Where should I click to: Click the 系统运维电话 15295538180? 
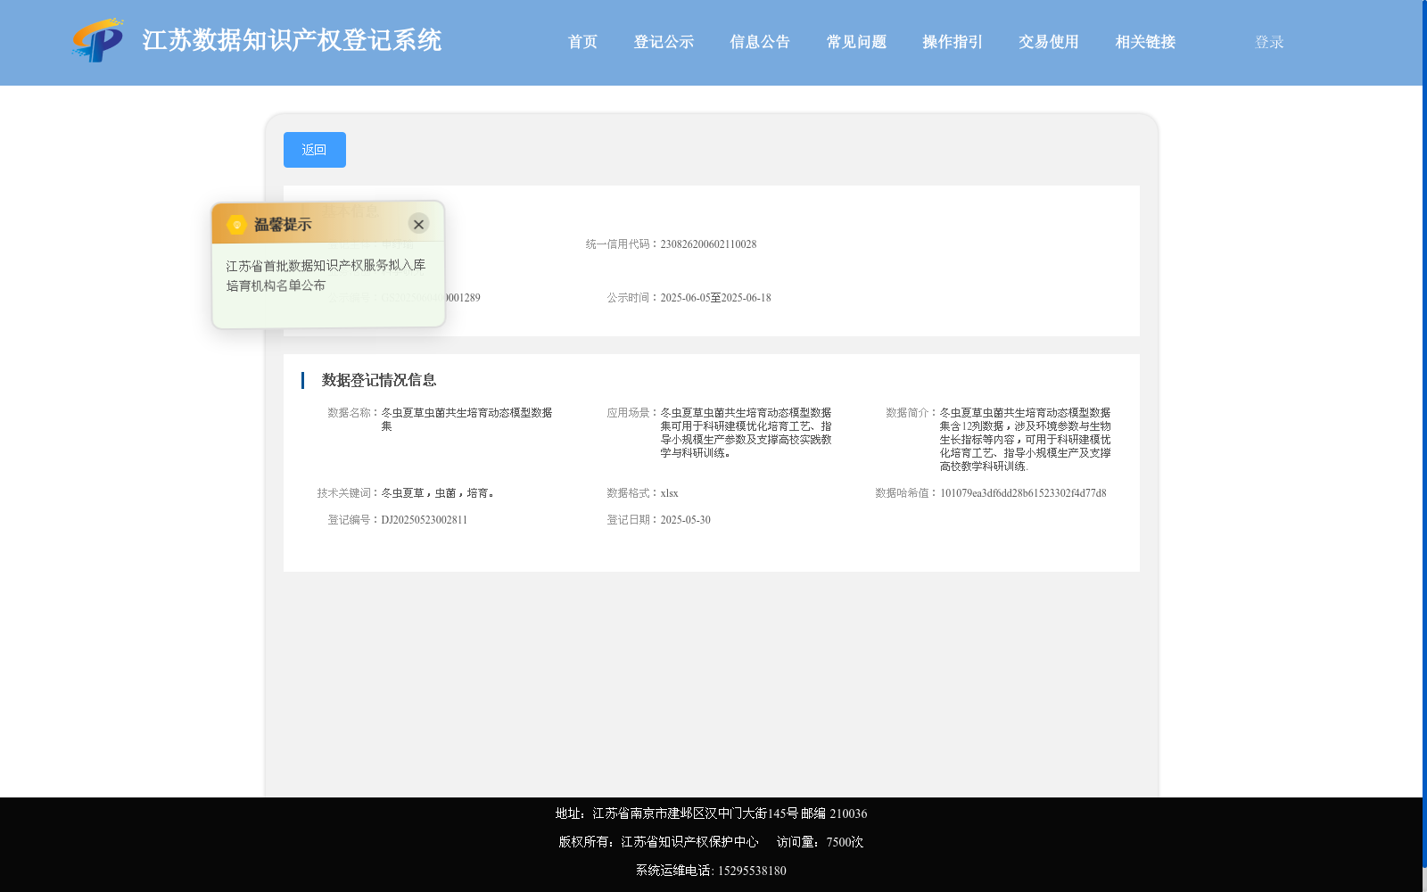711,871
